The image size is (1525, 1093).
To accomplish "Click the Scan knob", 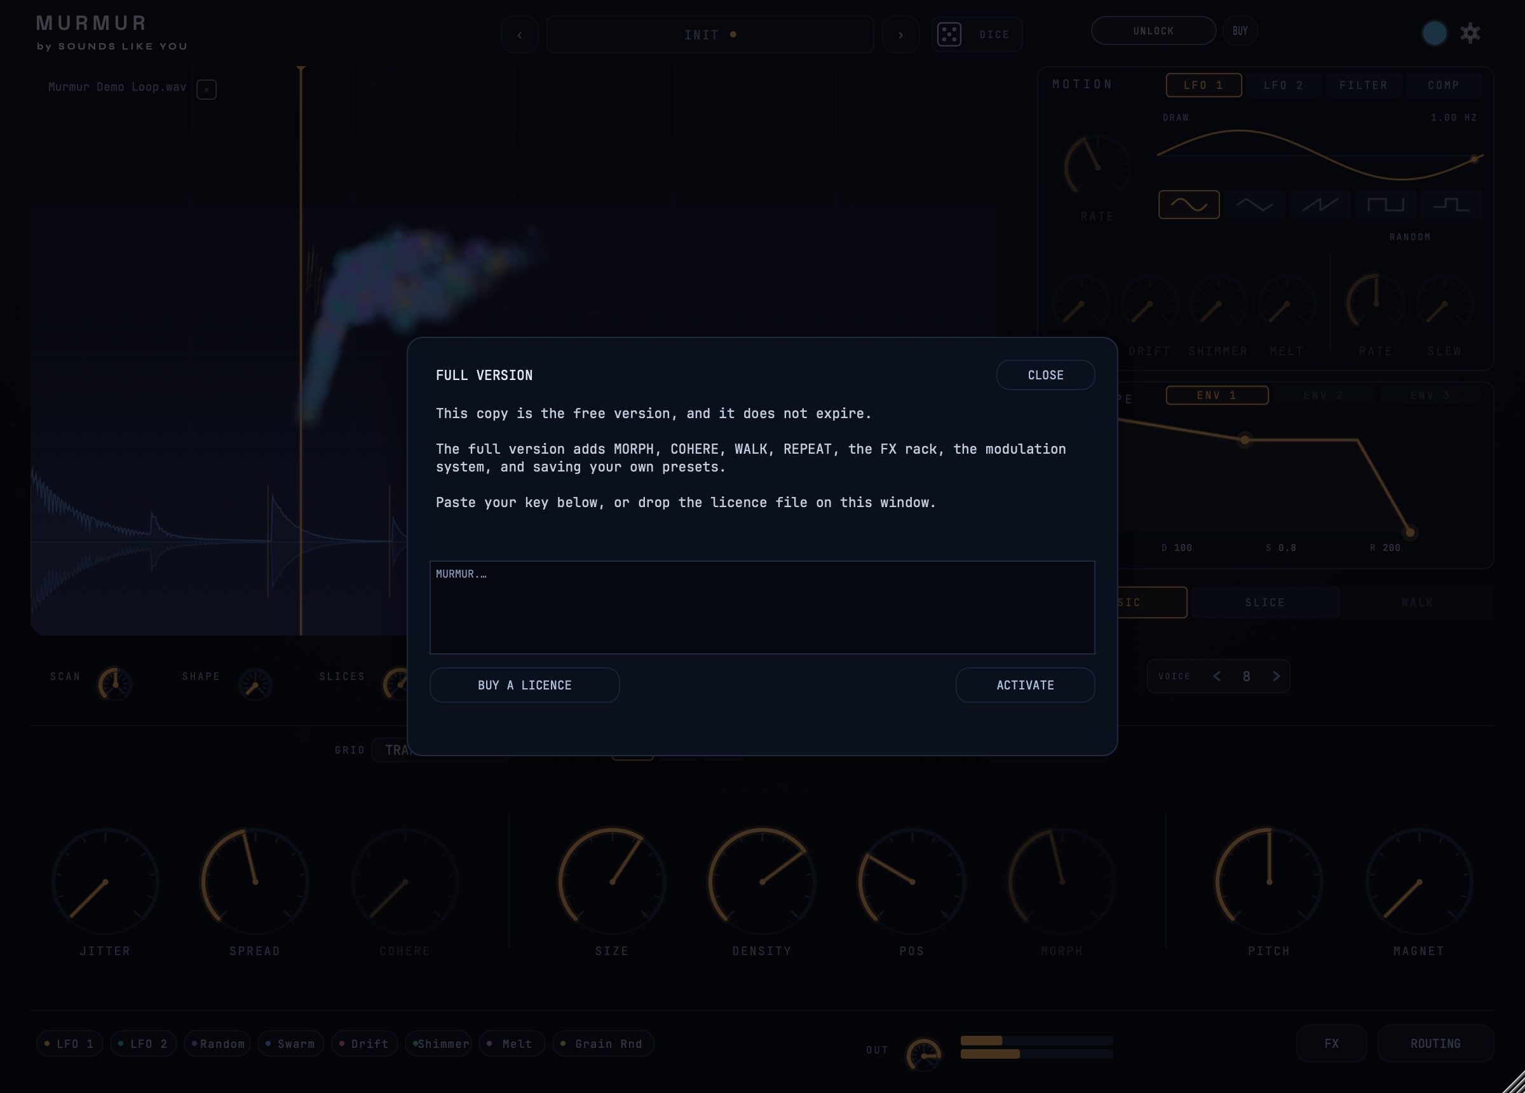I will tap(115, 684).
